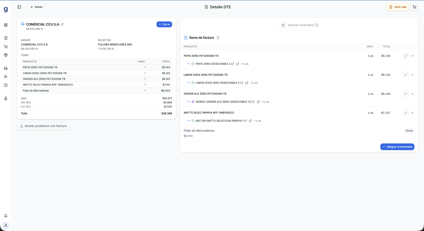Click the Neto value $30.971

tap(167, 98)
